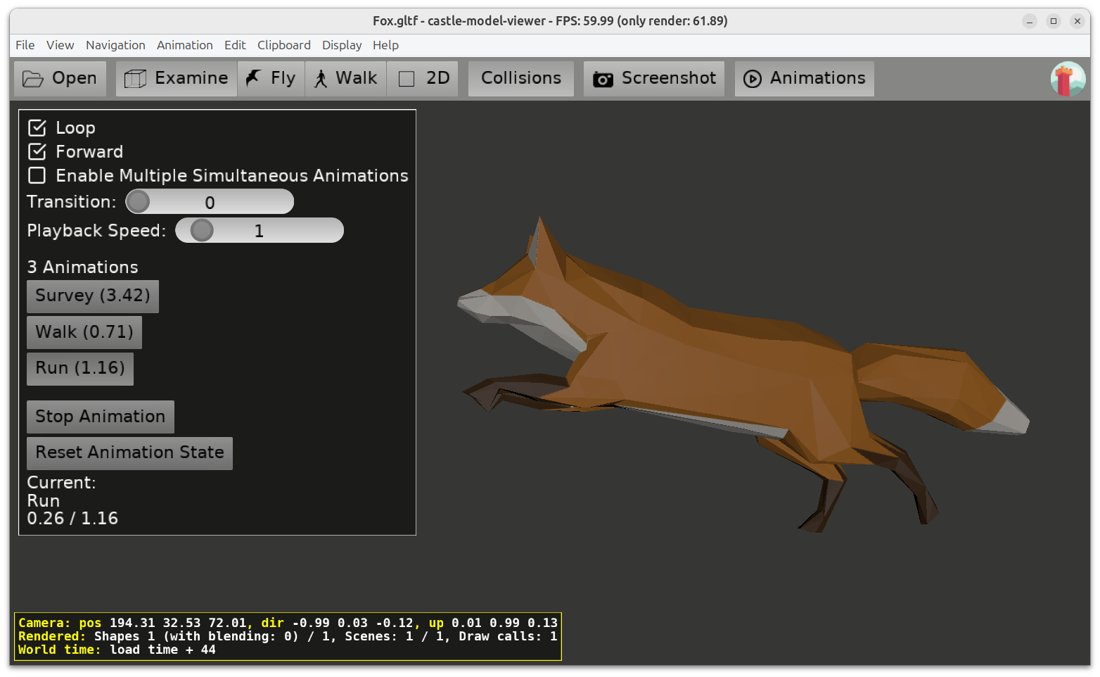Image resolution: width=1100 pixels, height=677 pixels.
Task: Play the Survey (3.42) animation
Action: click(x=93, y=296)
